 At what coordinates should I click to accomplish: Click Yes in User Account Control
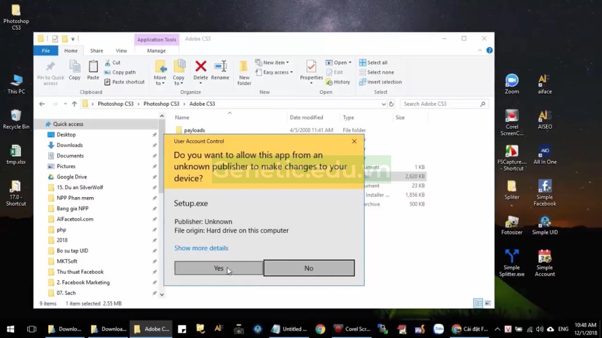(219, 268)
